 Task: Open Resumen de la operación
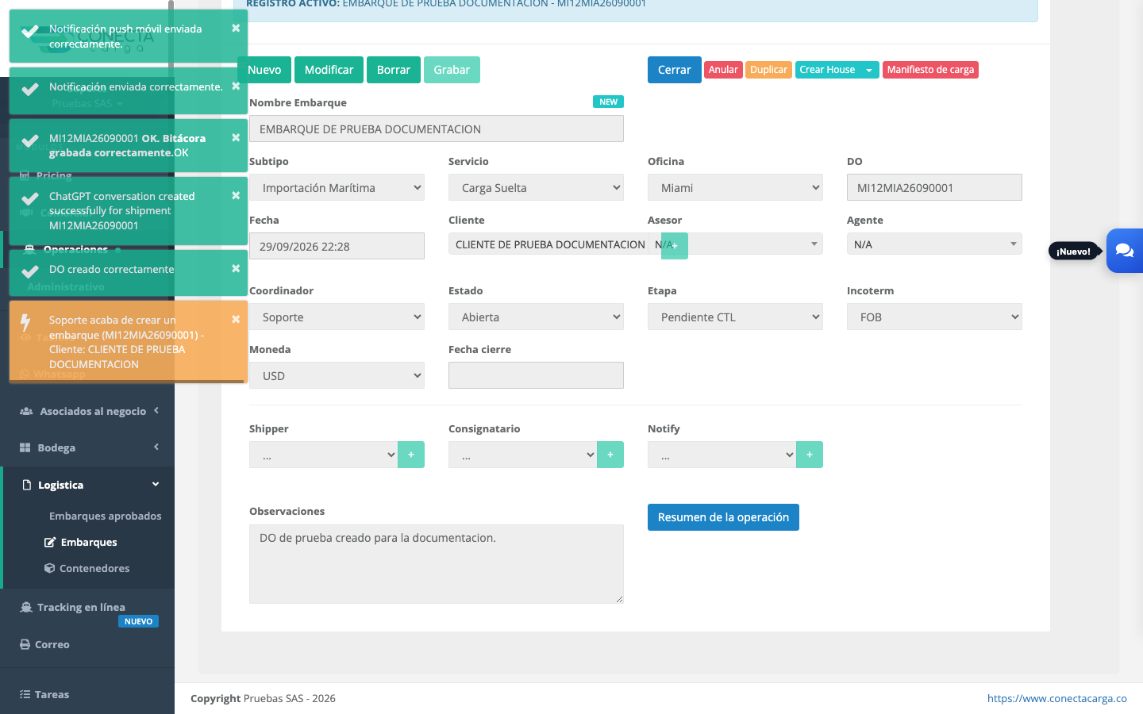723,517
